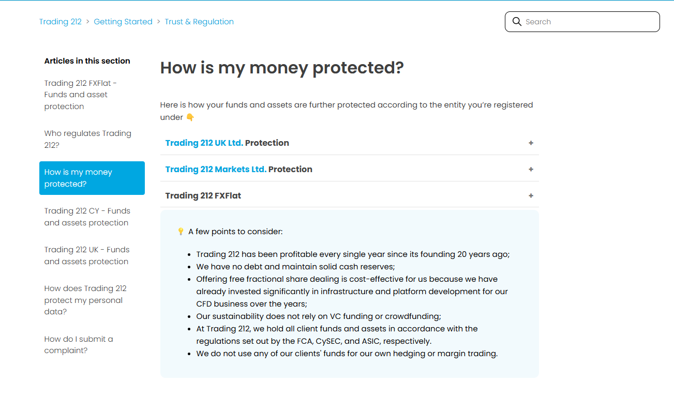Open Trading 212 UK funds protection article
The height and width of the screenshot is (396, 674).
pyautogui.click(x=87, y=255)
